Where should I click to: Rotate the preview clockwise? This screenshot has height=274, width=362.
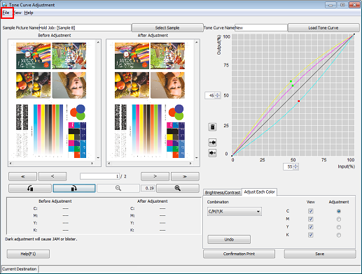(x=74, y=188)
